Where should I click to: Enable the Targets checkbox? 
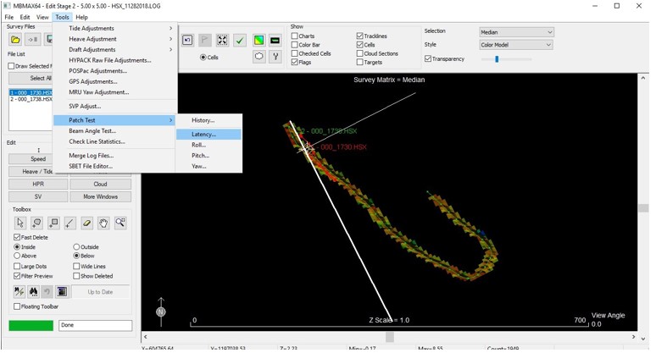(x=360, y=63)
